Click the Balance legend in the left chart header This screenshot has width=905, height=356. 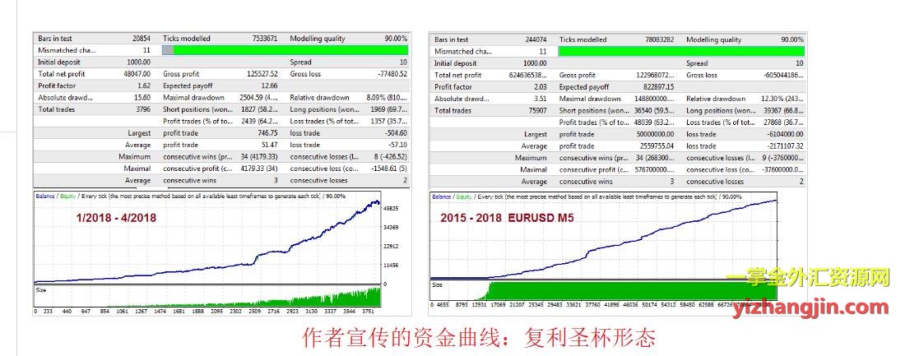tap(44, 196)
